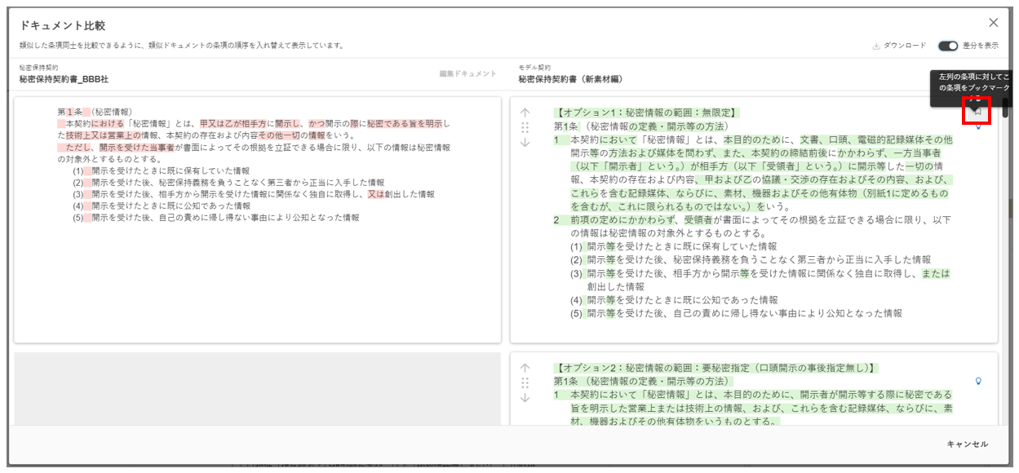Image resolution: width=1019 pixels, height=473 pixels.
Task: Click the Option 2 clause drag handle
Action: click(x=525, y=382)
